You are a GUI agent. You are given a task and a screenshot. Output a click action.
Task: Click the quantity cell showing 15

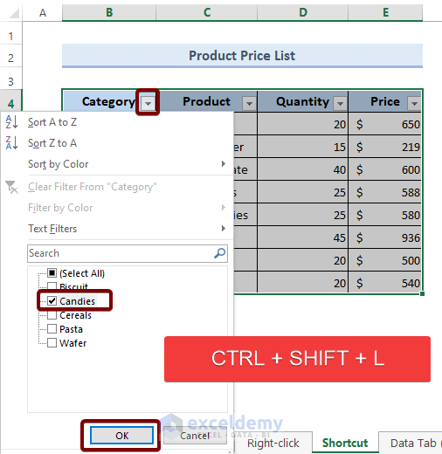point(303,147)
